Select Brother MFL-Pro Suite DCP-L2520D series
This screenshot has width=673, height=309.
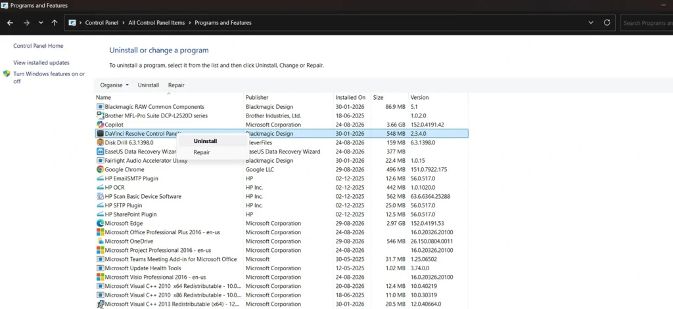[x=156, y=115]
